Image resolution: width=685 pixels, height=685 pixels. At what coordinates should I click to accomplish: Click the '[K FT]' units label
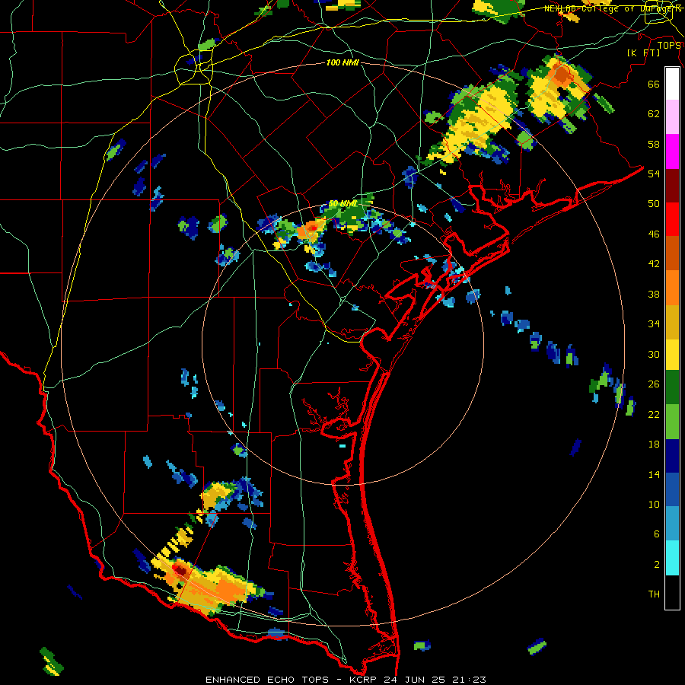coord(643,53)
